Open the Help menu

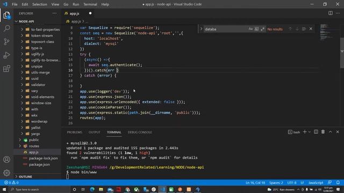[x=105, y=4]
